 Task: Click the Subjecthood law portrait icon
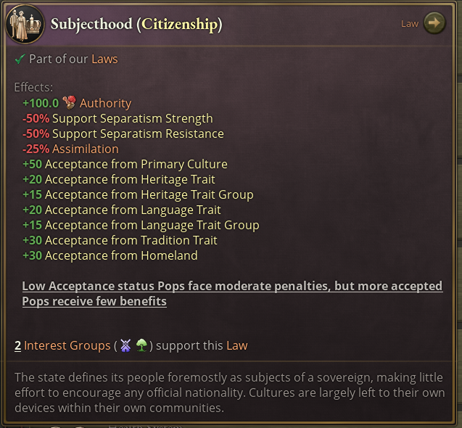pyautogui.click(x=25, y=24)
